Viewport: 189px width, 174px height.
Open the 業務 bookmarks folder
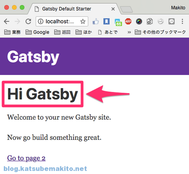(x=12, y=32)
